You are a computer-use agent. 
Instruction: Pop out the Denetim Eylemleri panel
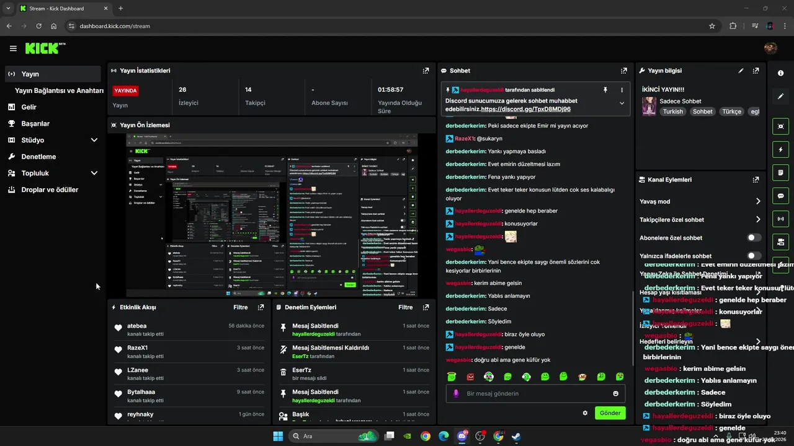tap(426, 307)
